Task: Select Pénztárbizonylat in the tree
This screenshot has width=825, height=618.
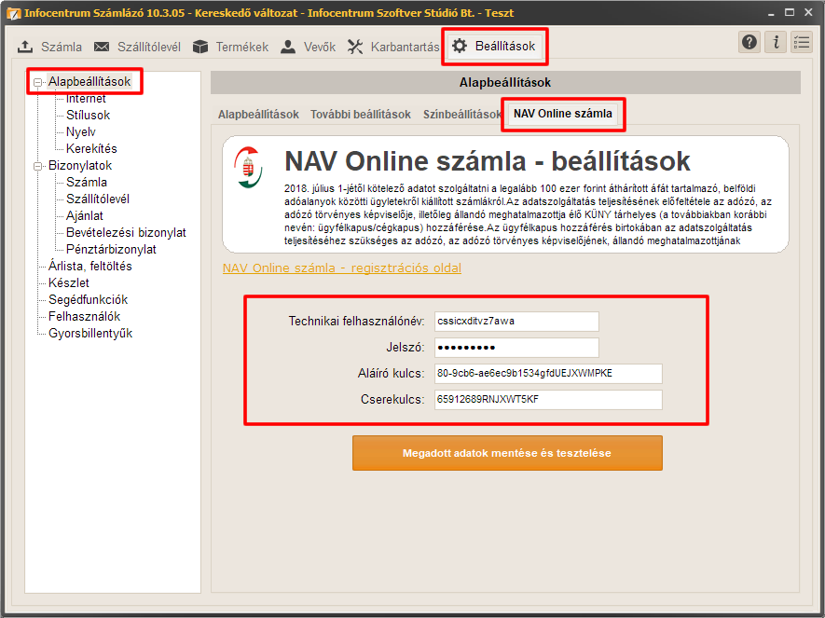Action: tap(111, 249)
